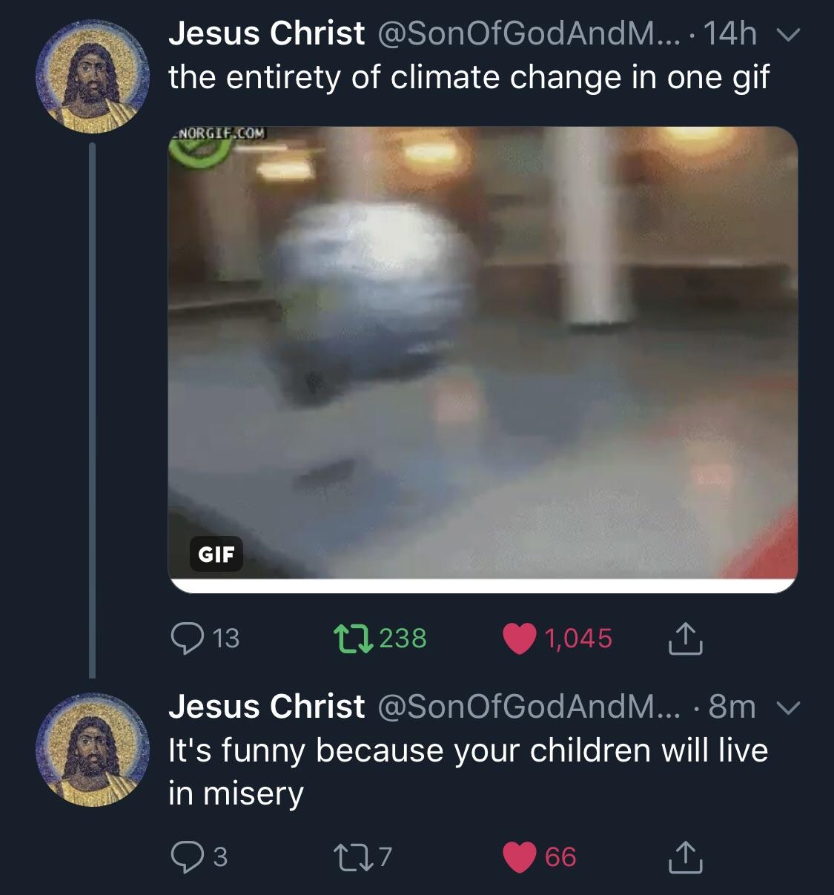The width and height of the screenshot is (834, 895).
Task: Retweet the tweet with 7 retweets
Action: tap(362, 856)
